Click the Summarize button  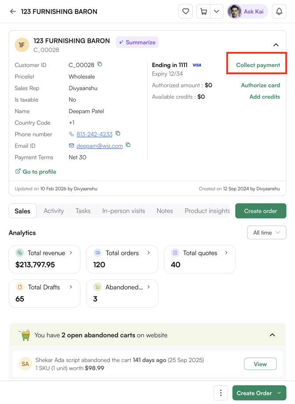(x=137, y=42)
